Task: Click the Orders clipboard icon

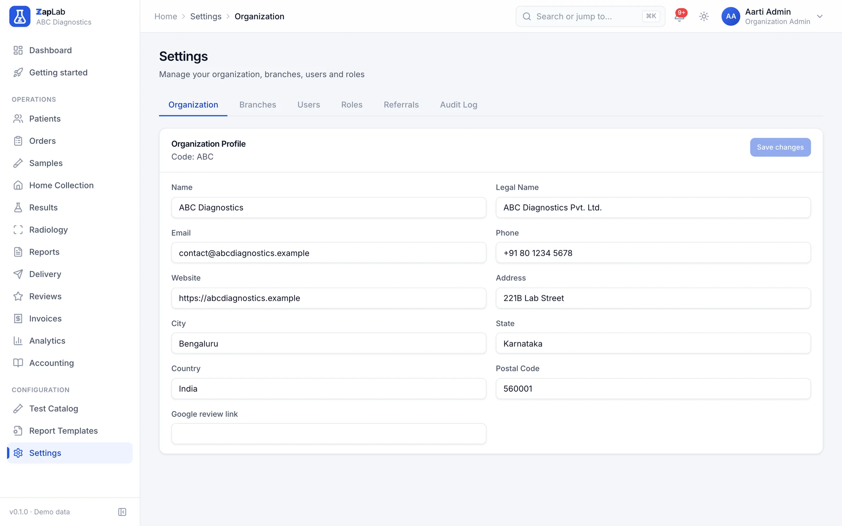Action: coord(18,141)
